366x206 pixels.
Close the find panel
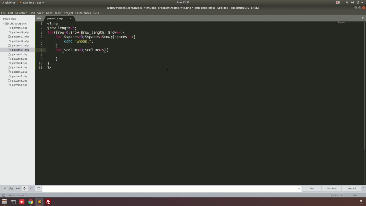point(363,188)
